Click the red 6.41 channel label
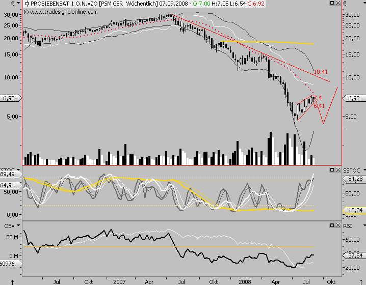This screenshot has width=366, height=285. 319,106
